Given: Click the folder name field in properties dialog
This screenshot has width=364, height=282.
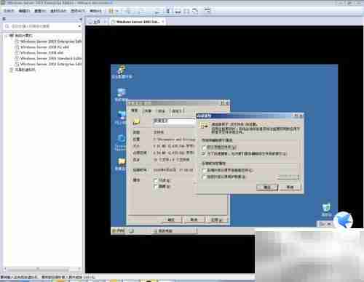Looking at the screenshot, I should coord(174,121).
